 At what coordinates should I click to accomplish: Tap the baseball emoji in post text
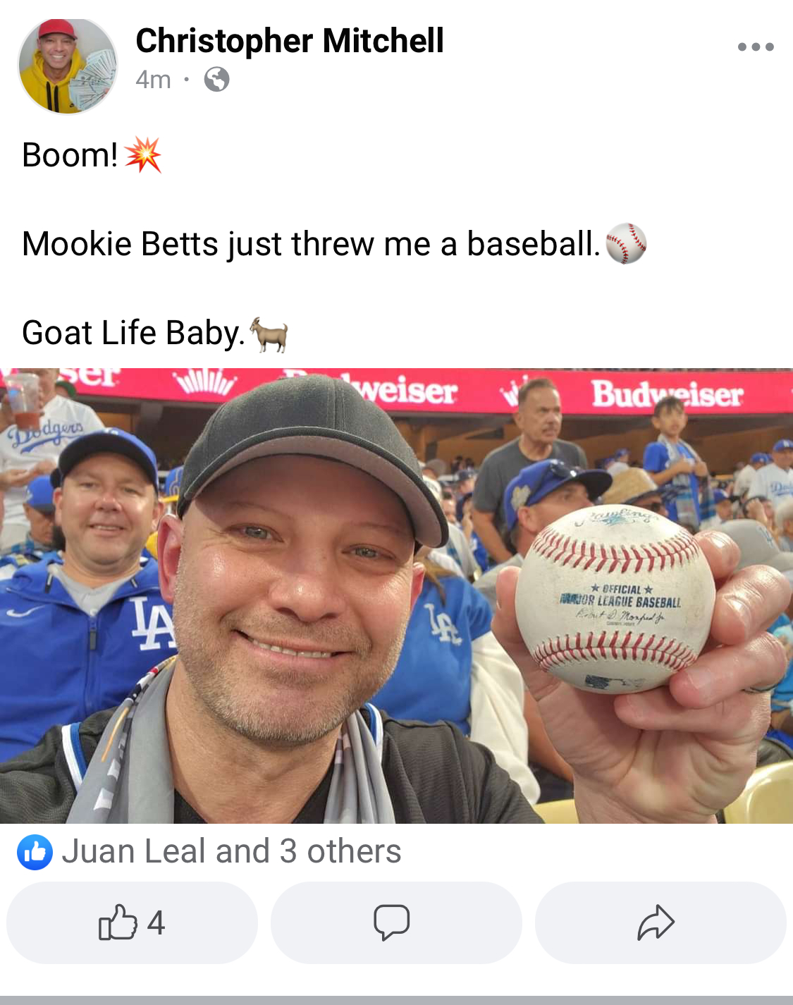[626, 244]
